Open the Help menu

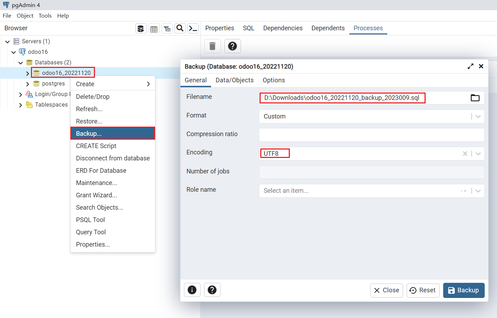[63, 16]
